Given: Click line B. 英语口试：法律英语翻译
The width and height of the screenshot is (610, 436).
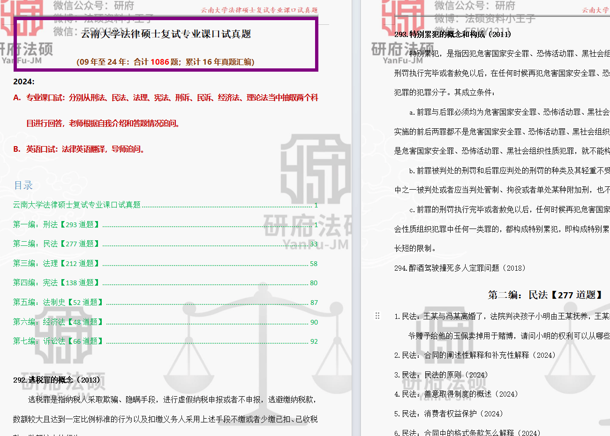Looking at the screenshot, I should tap(80, 149).
